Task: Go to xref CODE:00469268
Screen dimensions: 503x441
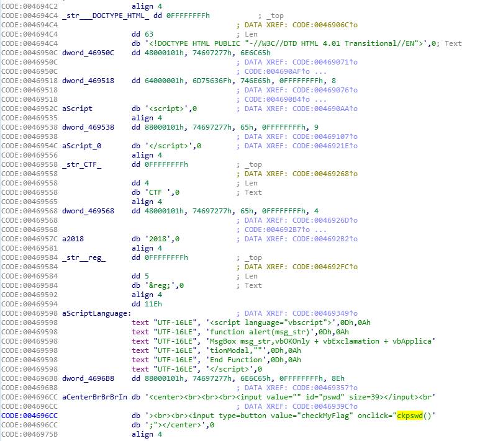Action: [325, 174]
